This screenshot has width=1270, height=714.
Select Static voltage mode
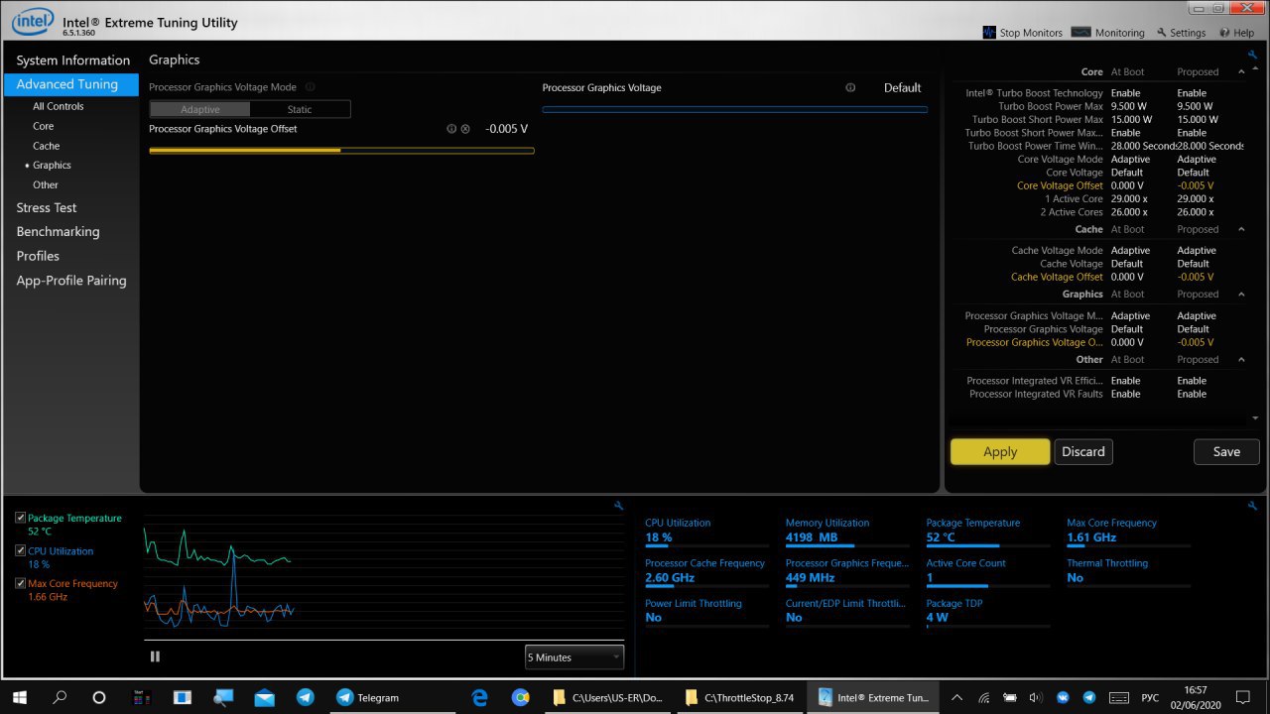300,109
